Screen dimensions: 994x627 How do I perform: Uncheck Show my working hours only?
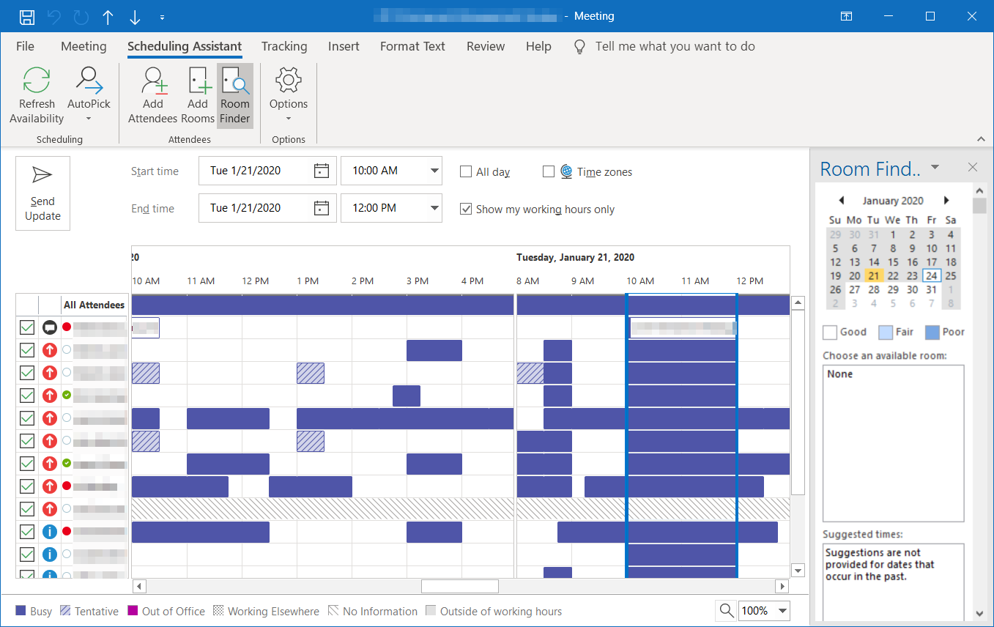466,209
